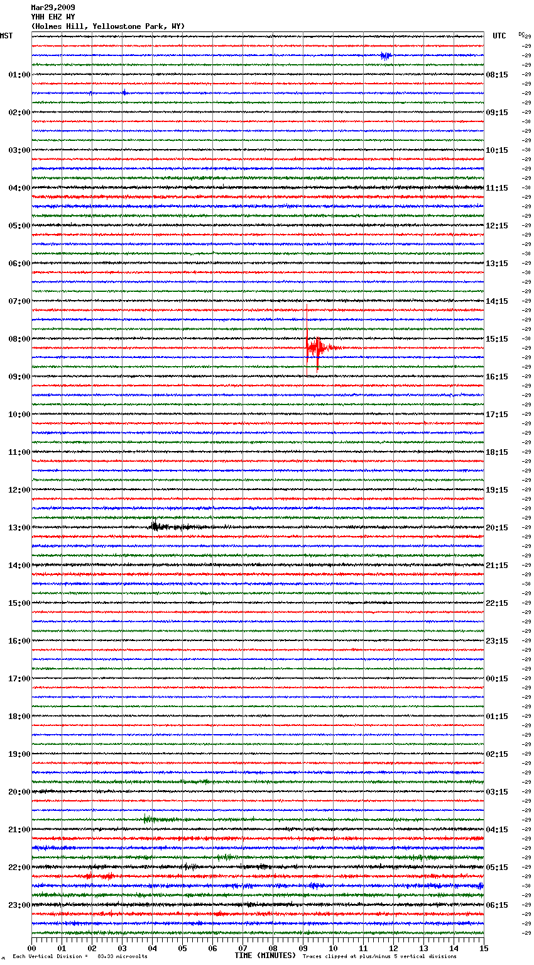
Task: Click the UTC timezone label
Action: coord(499,36)
